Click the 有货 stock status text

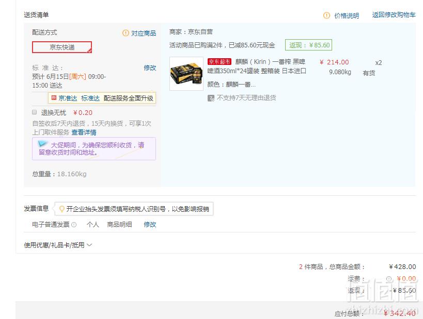point(369,73)
